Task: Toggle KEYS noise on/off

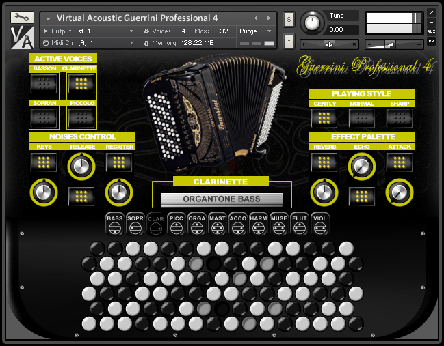Action: 44,162
